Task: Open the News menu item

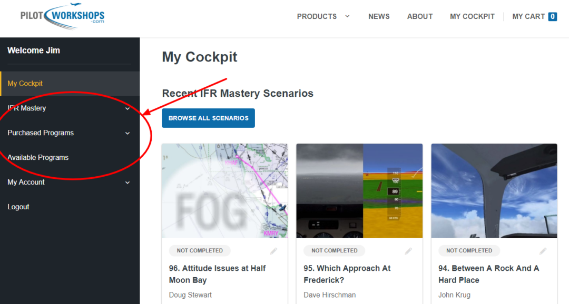Action: tap(379, 16)
